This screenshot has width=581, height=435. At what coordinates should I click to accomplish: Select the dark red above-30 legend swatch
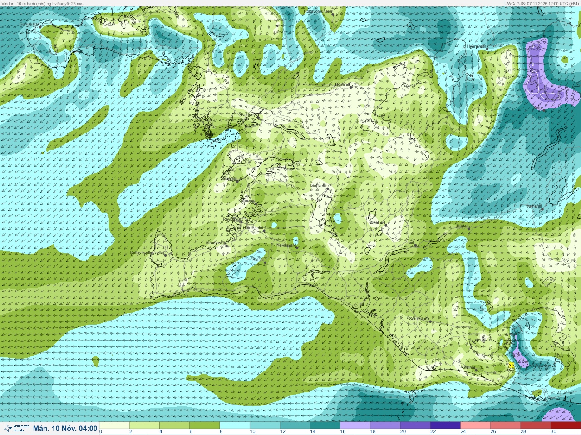pyautogui.click(x=566, y=425)
